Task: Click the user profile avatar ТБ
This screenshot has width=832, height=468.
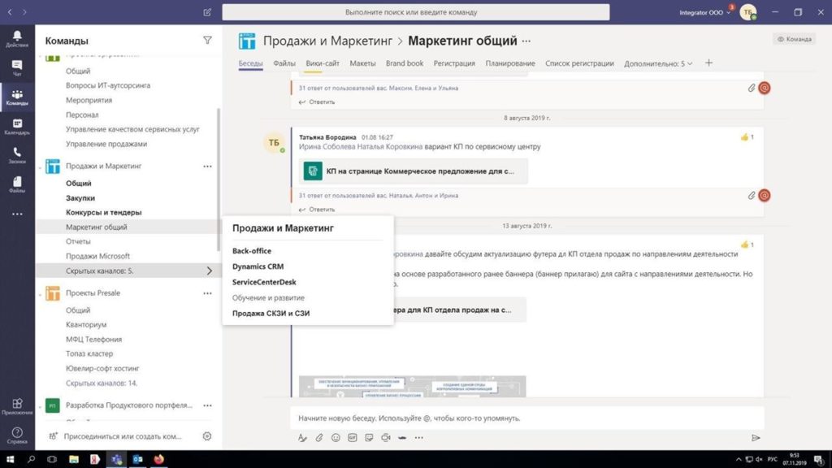Action: click(x=748, y=12)
